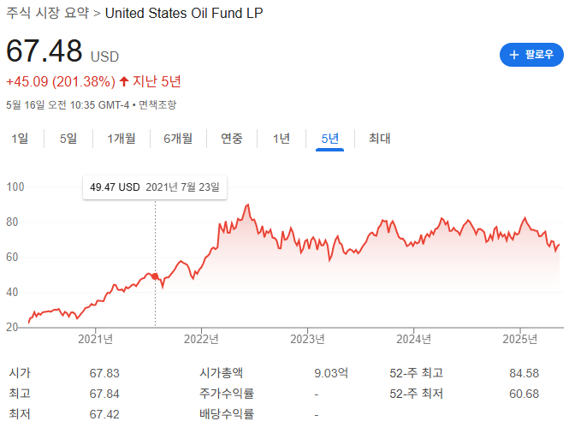575x427 pixels.
Task: Open the 주식 시장 요약 breadcrumb link
Action: point(48,13)
